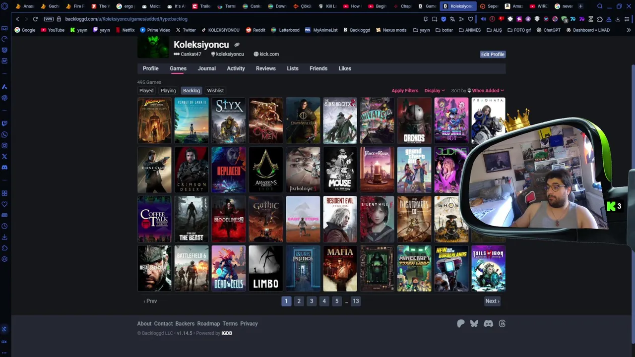
Task: Click the tab search magnifier icon
Action: 600,6
